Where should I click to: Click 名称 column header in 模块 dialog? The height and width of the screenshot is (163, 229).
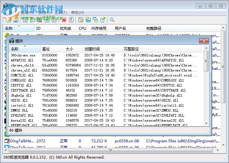click(25, 49)
